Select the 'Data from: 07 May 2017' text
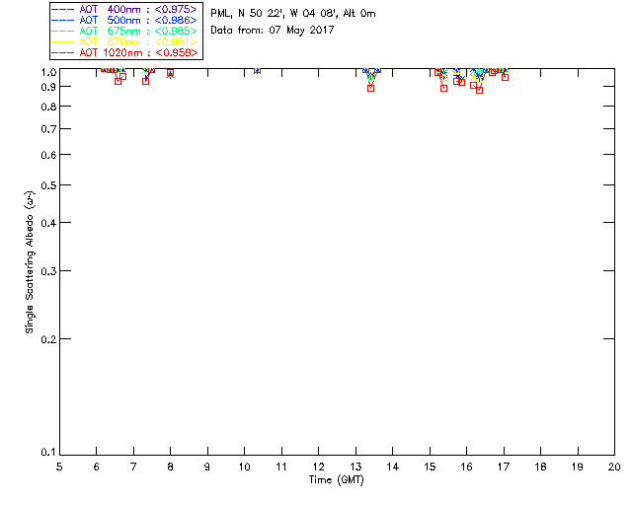Screen dimensions: 632x505 [273, 31]
